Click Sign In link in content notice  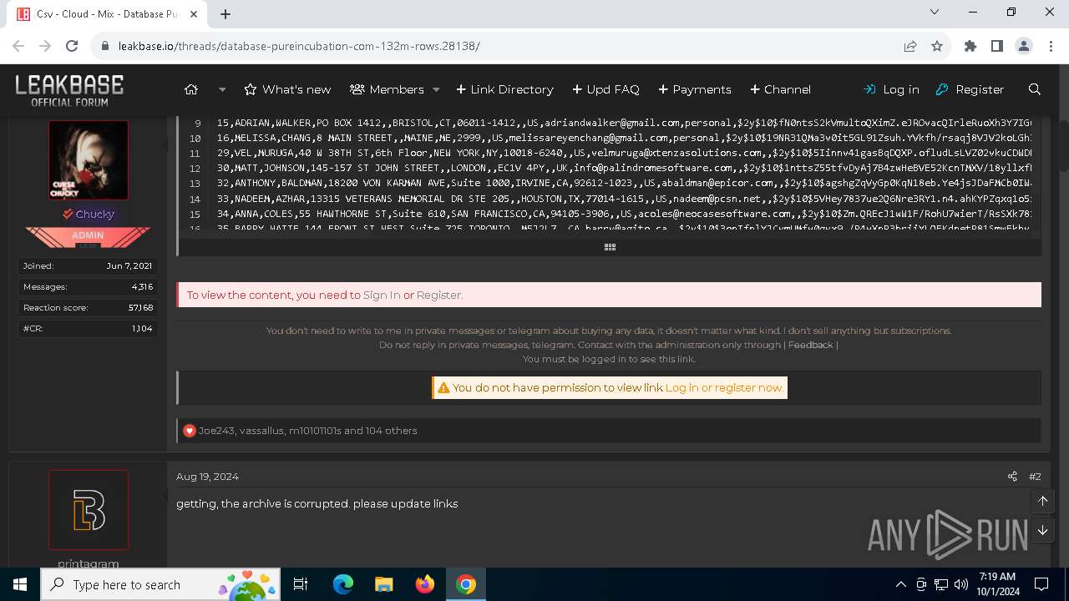click(382, 295)
